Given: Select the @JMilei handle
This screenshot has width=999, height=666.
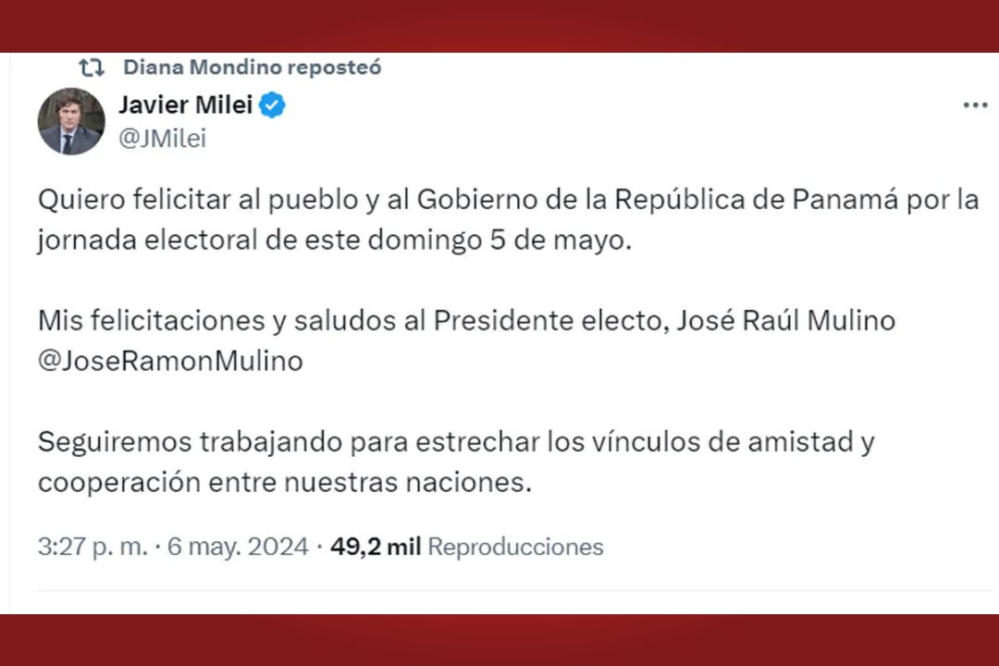Looking at the screenshot, I should click(x=162, y=139).
